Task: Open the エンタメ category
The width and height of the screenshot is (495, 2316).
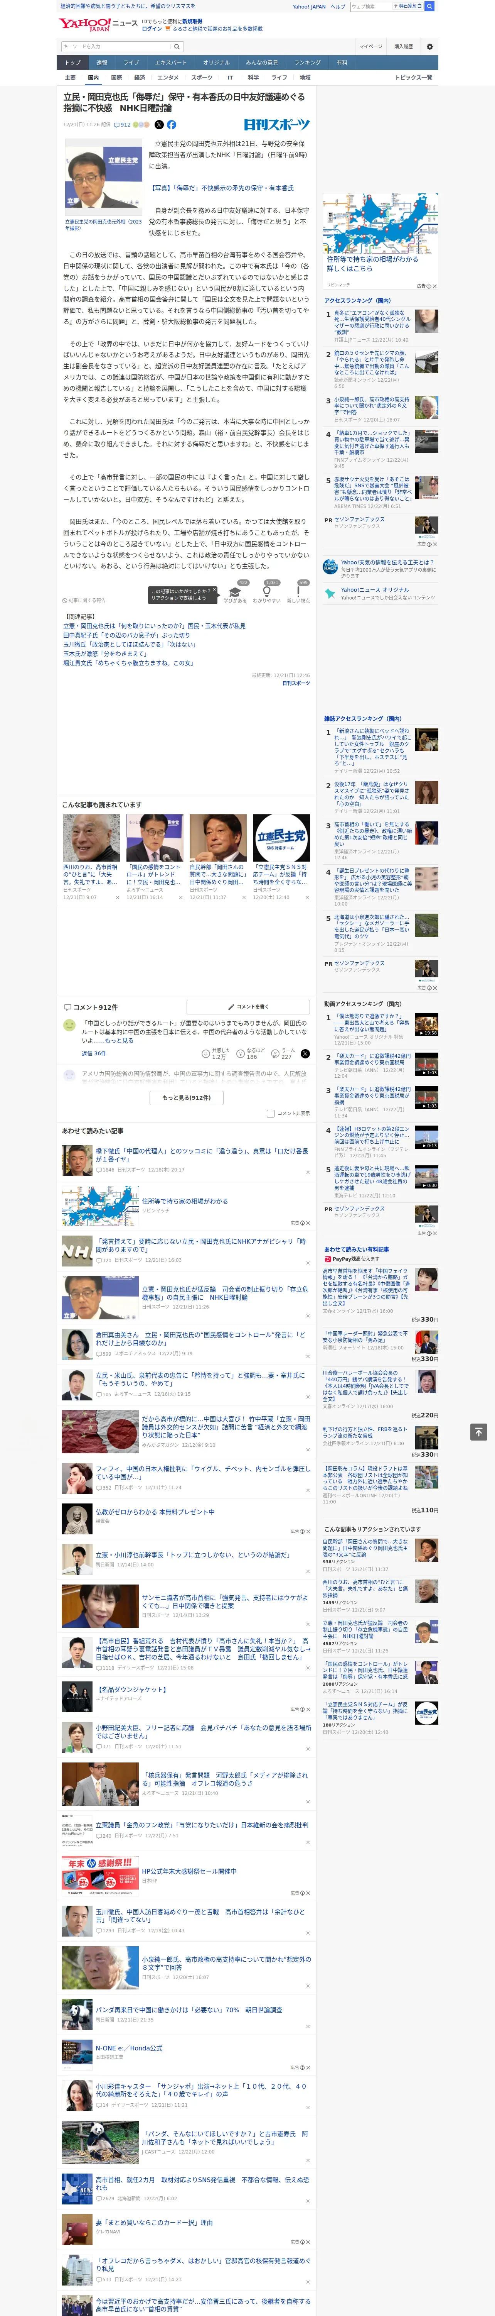Action: (x=168, y=77)
